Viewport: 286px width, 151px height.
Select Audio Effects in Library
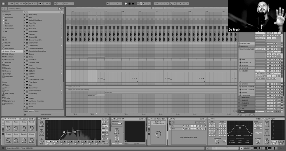[x=10, y=51]
